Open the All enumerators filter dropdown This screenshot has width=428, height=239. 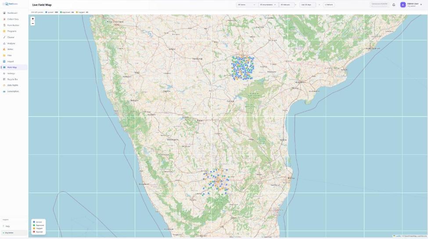click(268, 5)
